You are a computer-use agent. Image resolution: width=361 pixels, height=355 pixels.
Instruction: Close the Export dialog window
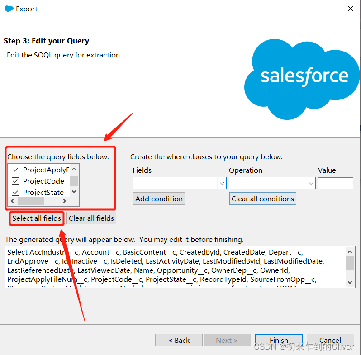pos(351,9)
